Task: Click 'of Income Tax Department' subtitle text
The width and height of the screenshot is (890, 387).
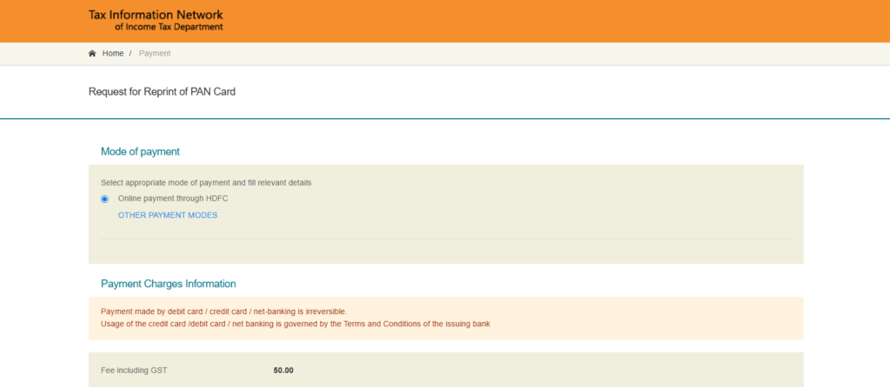Action: point(169,27)
